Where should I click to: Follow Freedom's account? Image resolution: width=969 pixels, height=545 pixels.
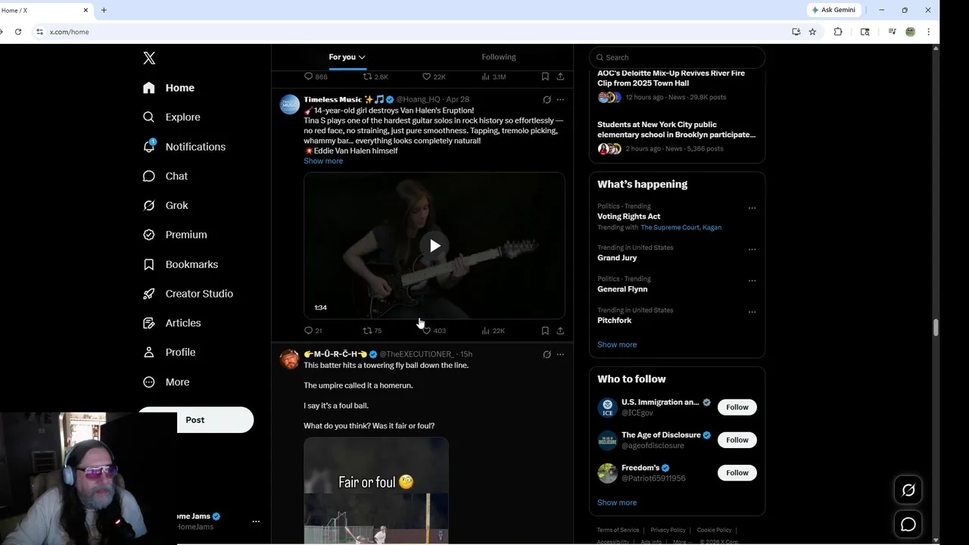click(x=737, y=472)
